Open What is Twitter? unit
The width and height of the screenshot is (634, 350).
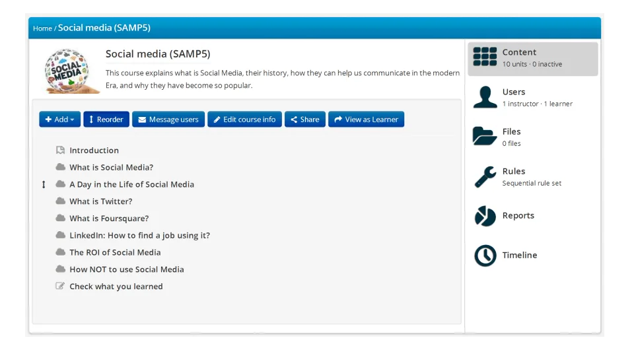[x=100, y=201]
